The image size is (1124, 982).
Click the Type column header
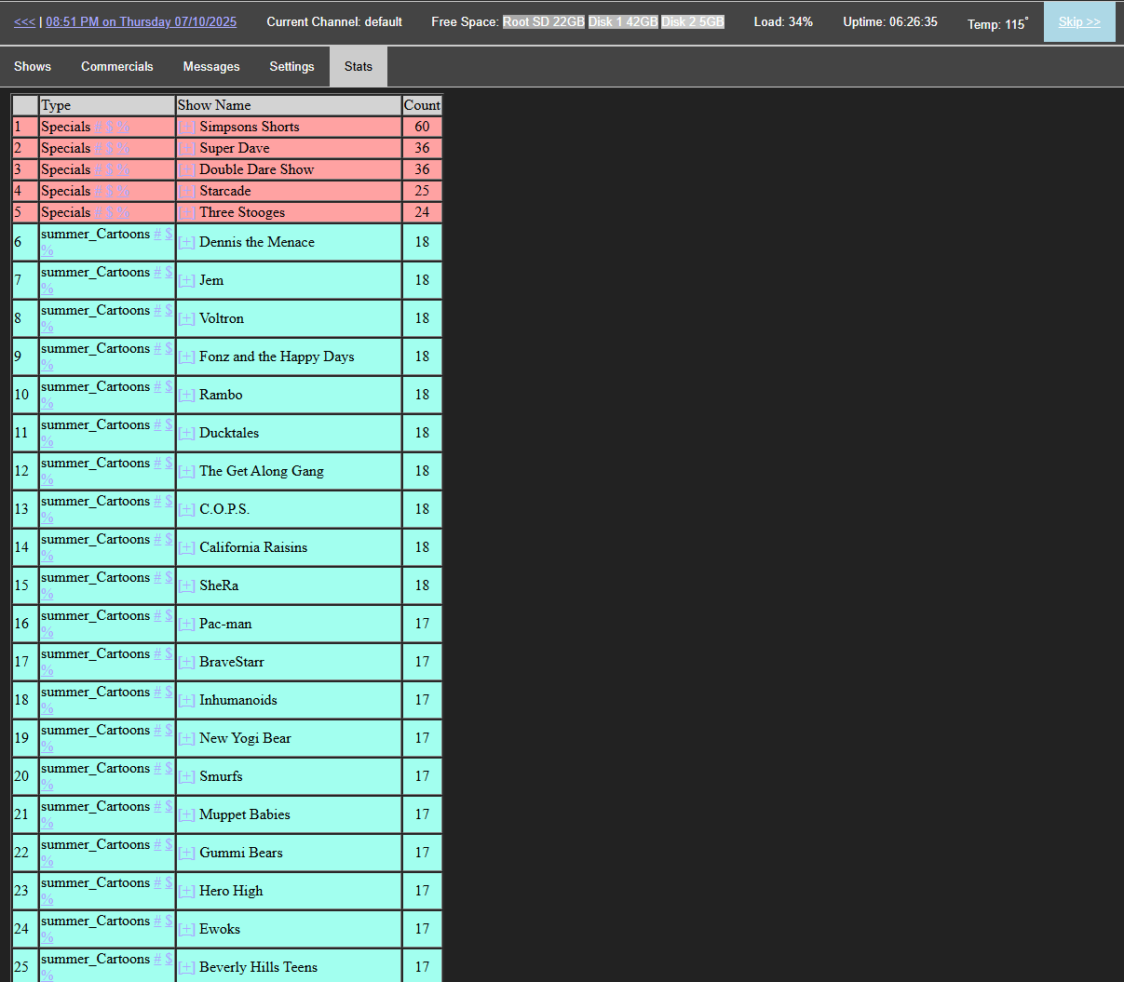tap(106, 105)
